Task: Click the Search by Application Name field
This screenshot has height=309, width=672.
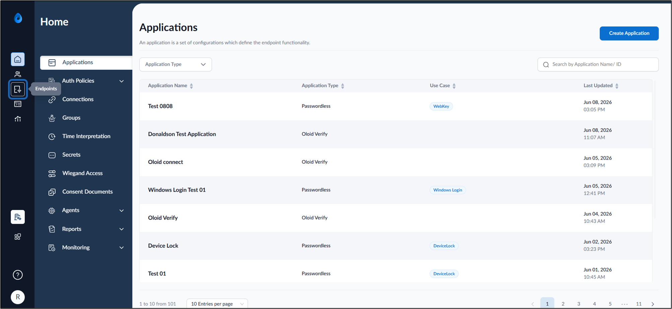Action: tap(598, 64)
